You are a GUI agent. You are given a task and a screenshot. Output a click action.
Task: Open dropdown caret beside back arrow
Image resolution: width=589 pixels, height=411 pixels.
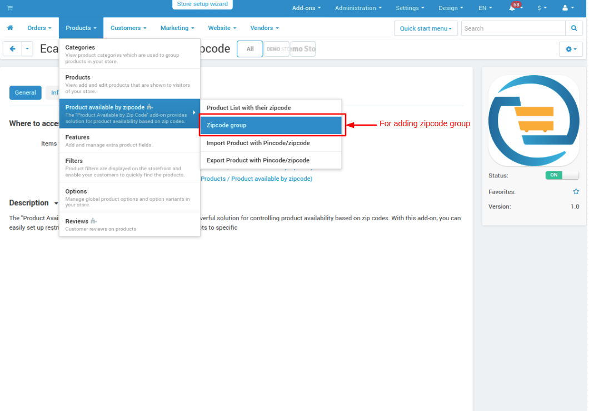27,49
